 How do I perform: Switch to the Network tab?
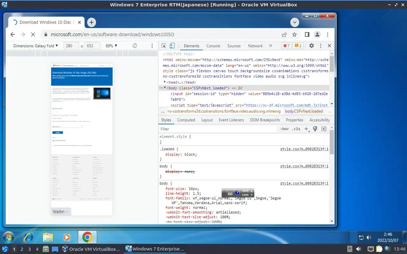255,46
